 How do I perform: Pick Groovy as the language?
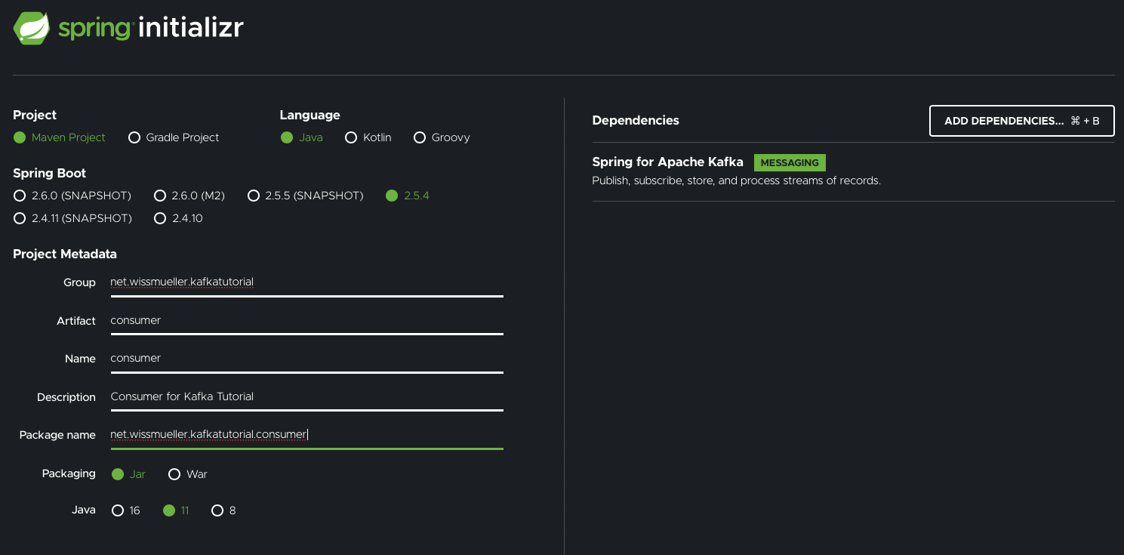pyautogui.click(x=420, y=137)
